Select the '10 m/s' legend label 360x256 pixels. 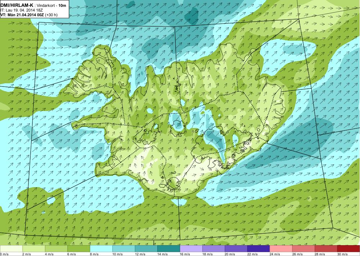(118, 254)
